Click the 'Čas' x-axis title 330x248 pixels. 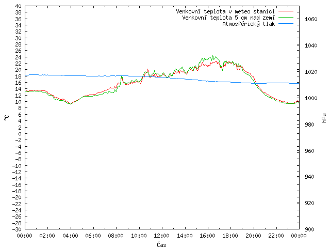[x=161, y=244]
